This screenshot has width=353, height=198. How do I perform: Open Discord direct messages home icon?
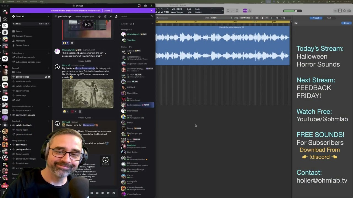(5, 12)
